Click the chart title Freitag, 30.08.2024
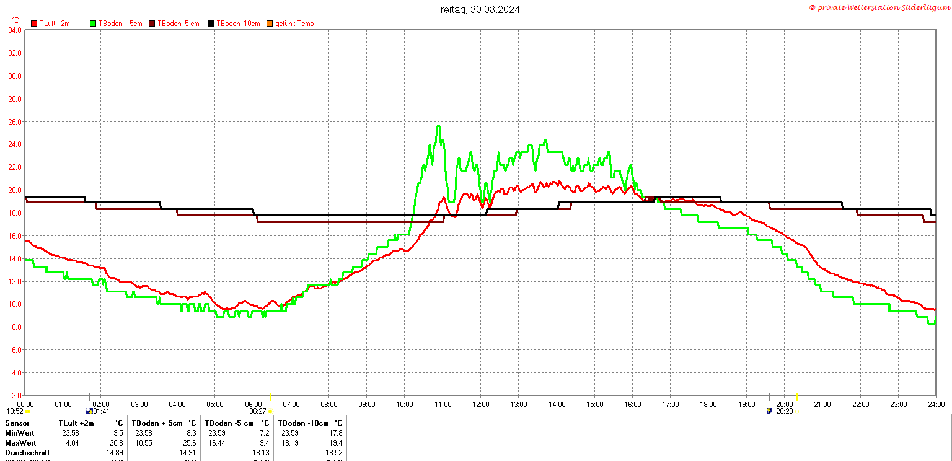The image size is (952, 461). pyautogui.click(x=476, y=9)
